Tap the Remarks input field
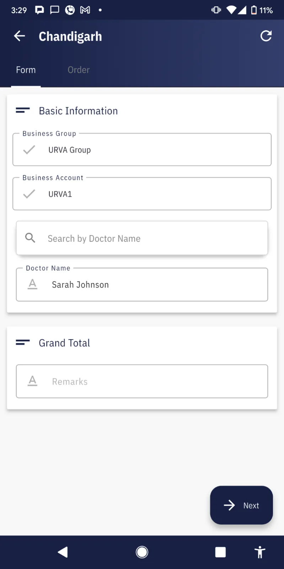 (x=149, y=381)
